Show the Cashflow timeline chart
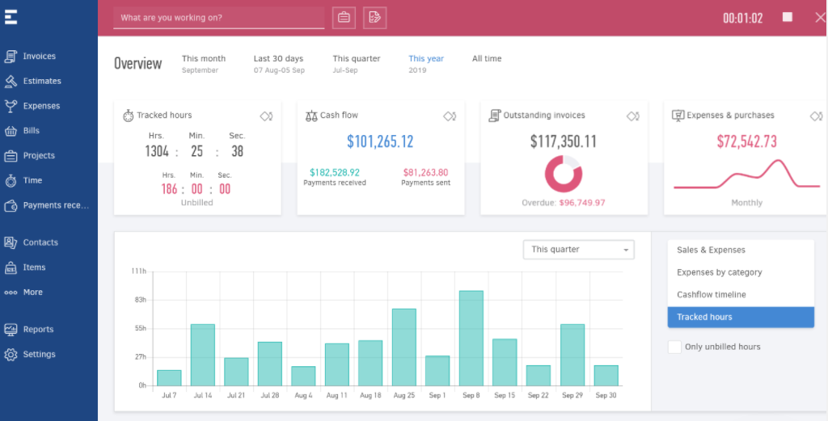The height and width of the screenshot is (421, 828). [x=741, y=294]
